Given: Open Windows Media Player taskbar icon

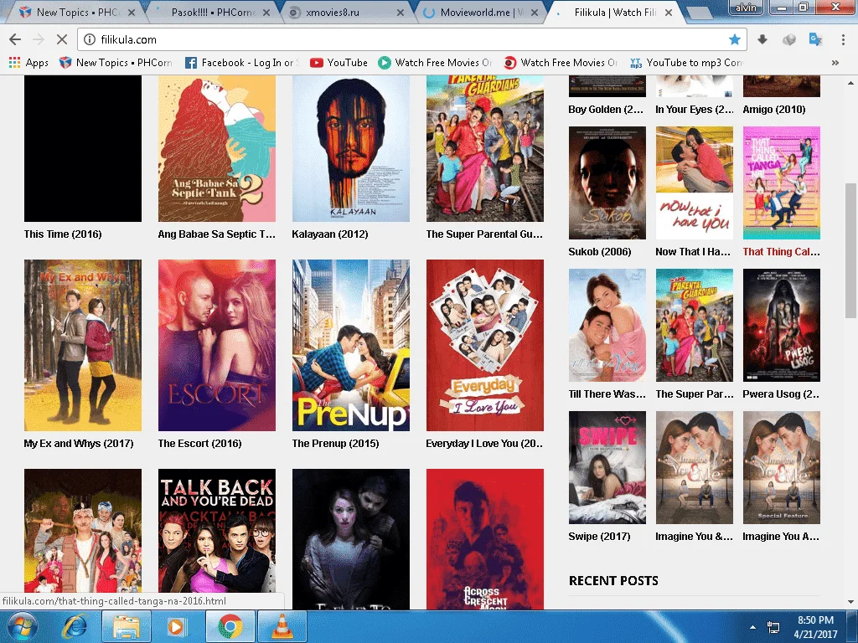Looking at the screenshot, I should [176, 626].
